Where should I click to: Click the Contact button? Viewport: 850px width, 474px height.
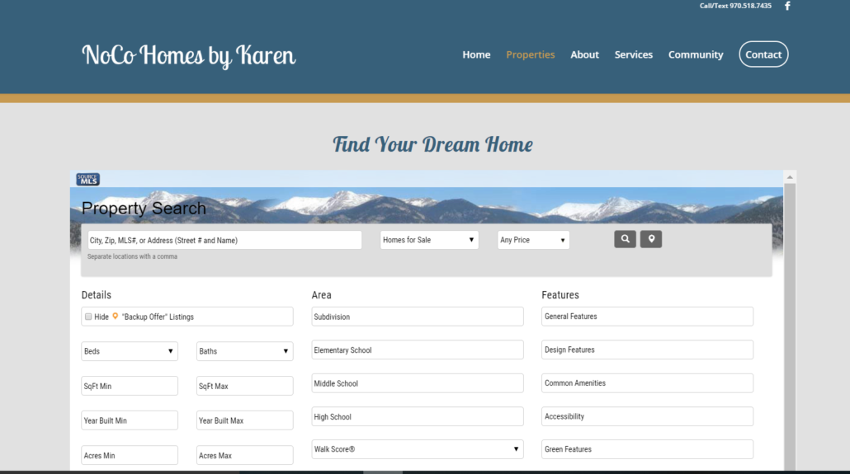click(x=763, y=54)
